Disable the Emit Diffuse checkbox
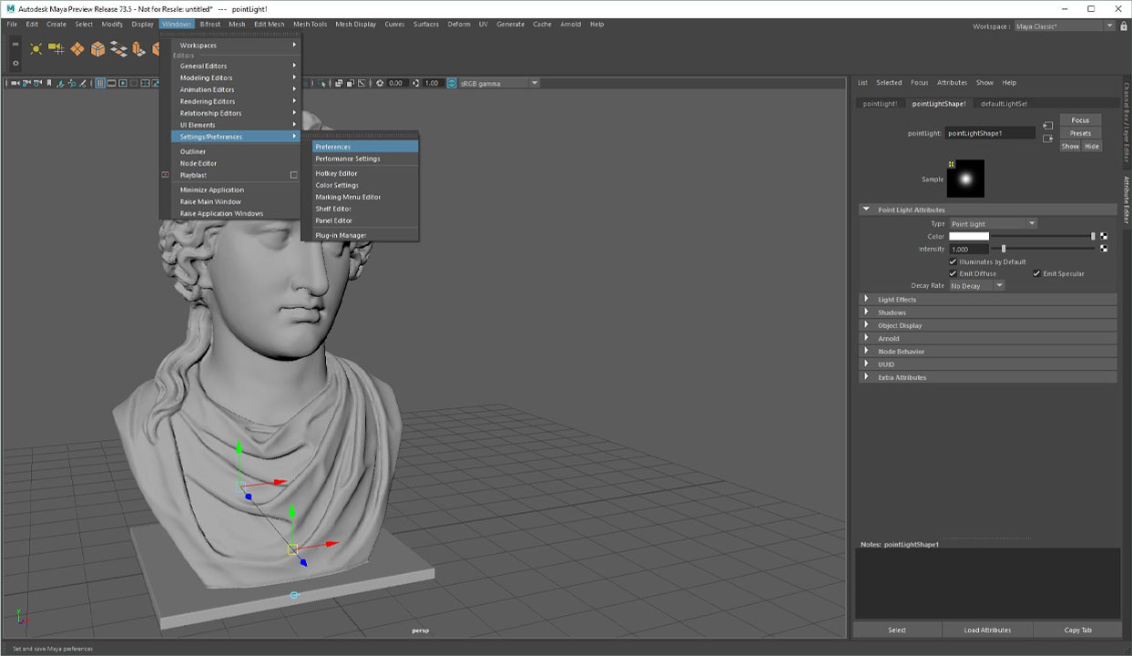 click(954, 273)
